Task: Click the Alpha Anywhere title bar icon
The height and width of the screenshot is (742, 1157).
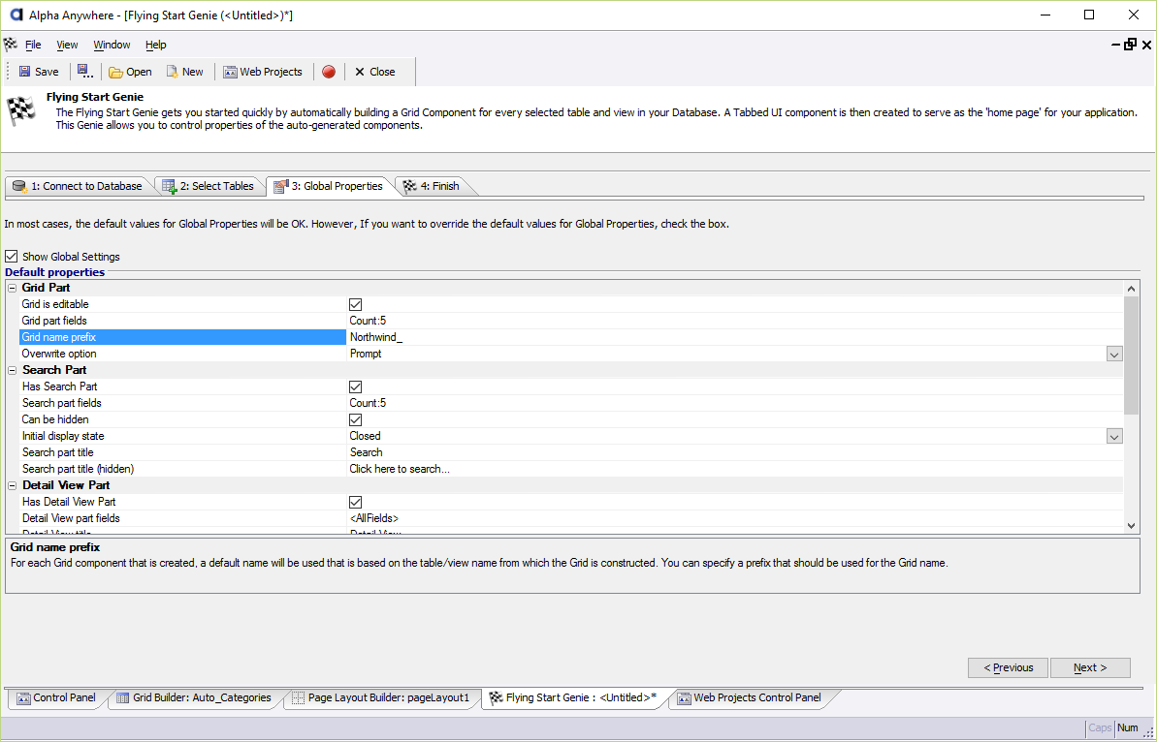Action: [x=16, y=15]
